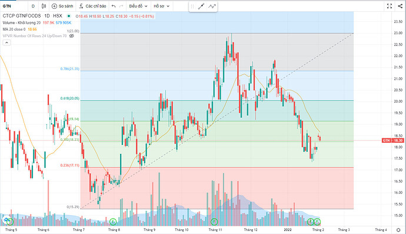Grab the floating drawing toolbar handle
Viewport: 406px width, 234px height.
tap(192, 6)
